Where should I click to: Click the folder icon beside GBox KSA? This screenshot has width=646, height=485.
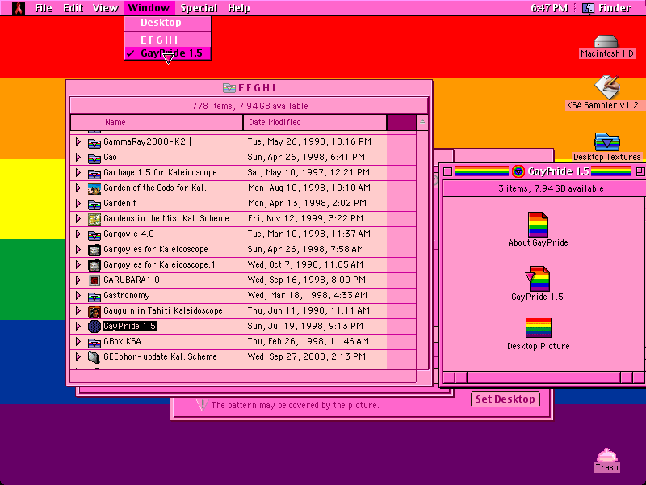(x=94, y=342)
